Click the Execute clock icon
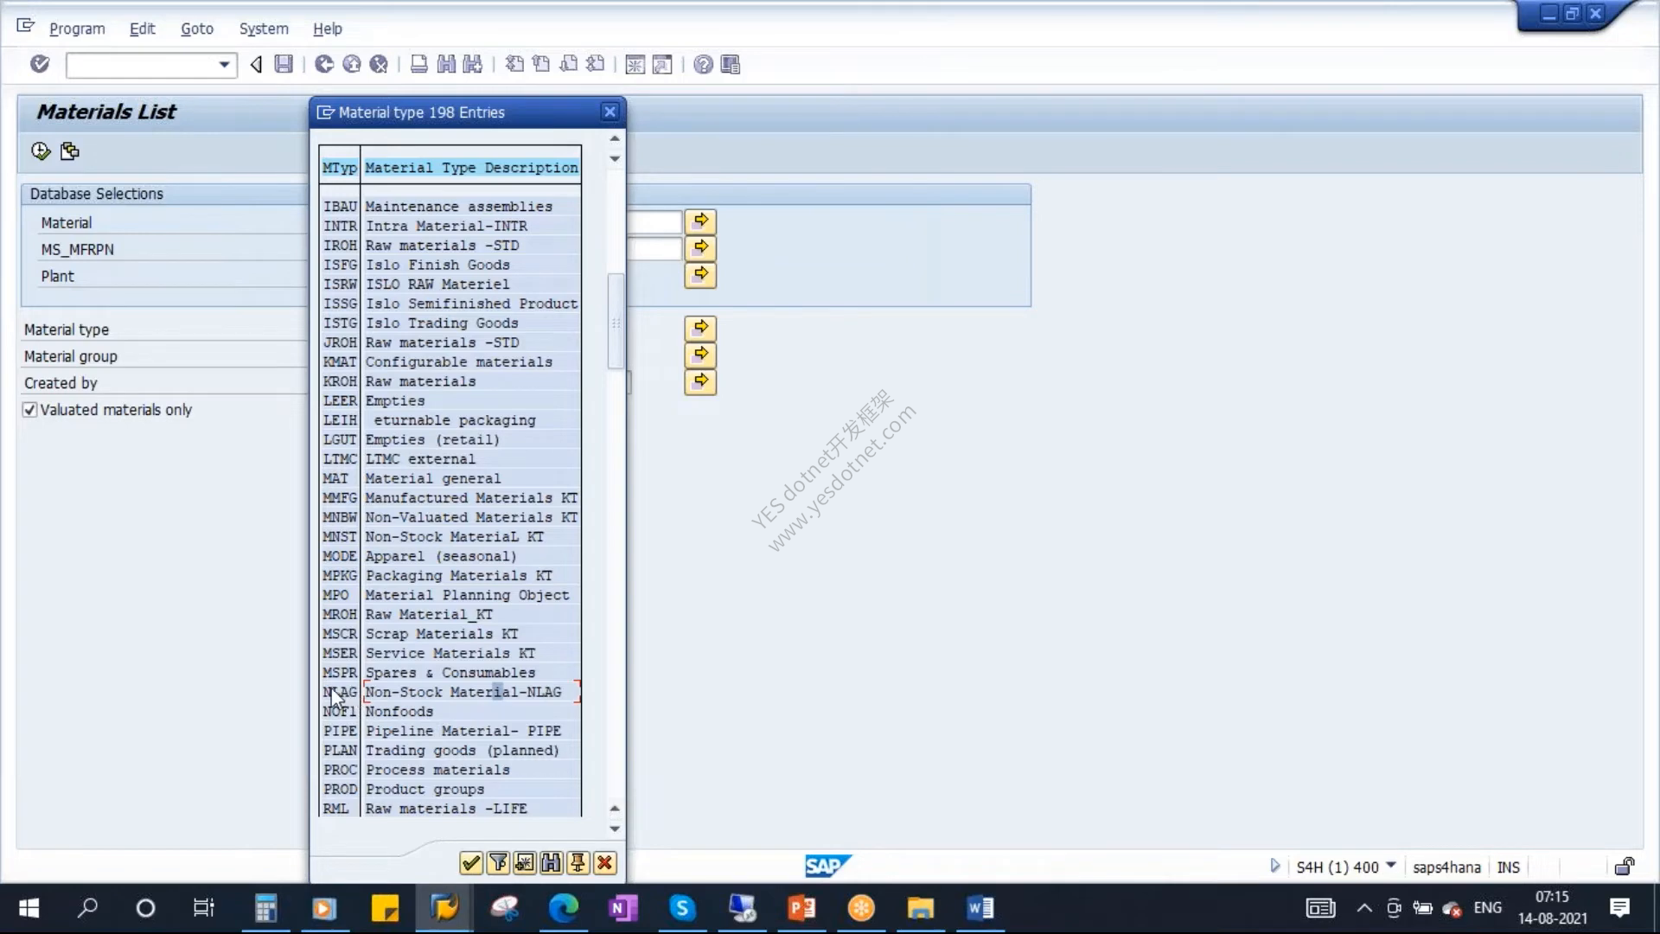The image size is (1660, 934). [x=41, y=151]
